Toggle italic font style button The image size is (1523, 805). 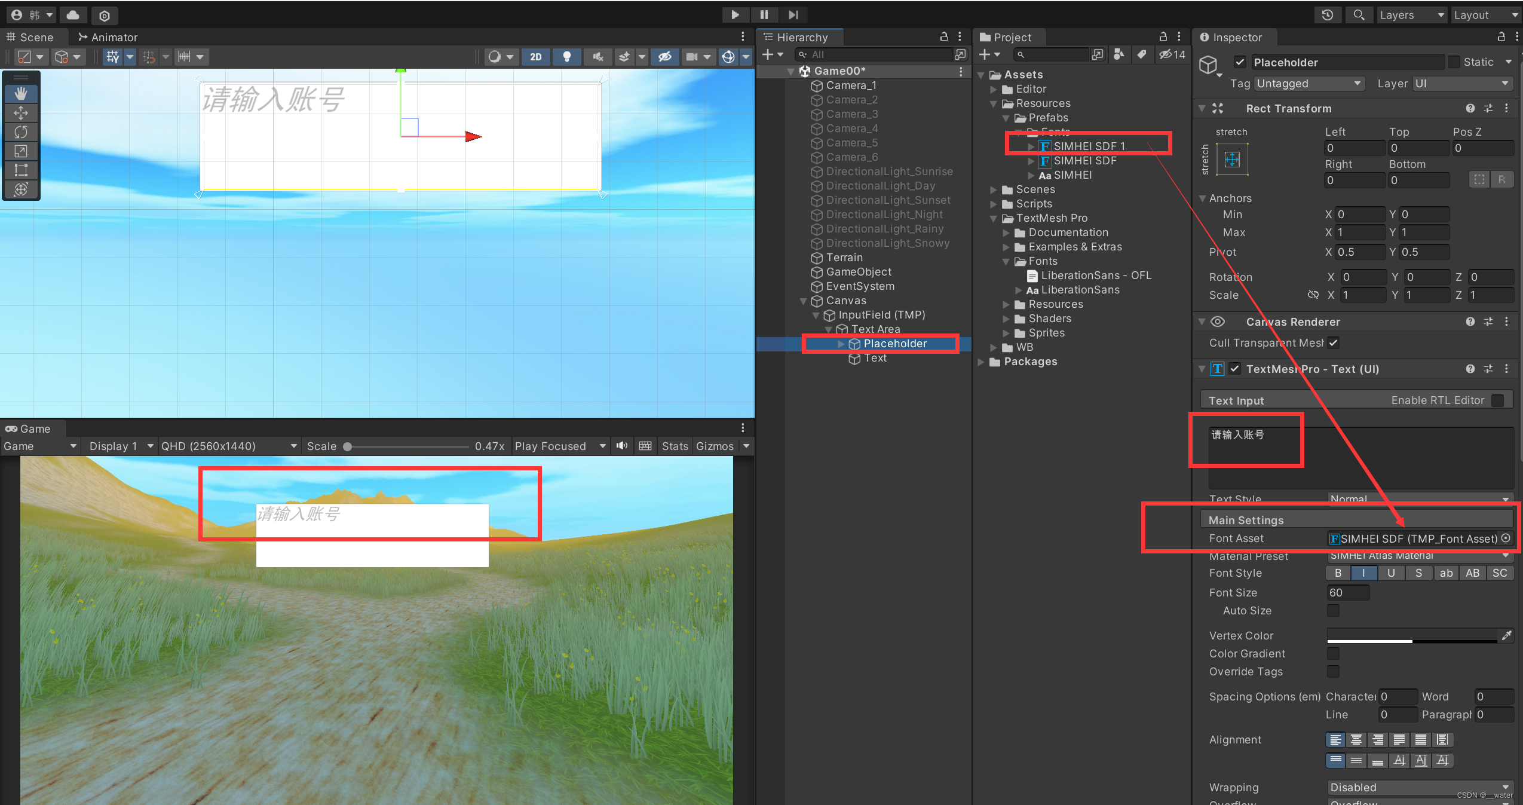point(1363,573)
